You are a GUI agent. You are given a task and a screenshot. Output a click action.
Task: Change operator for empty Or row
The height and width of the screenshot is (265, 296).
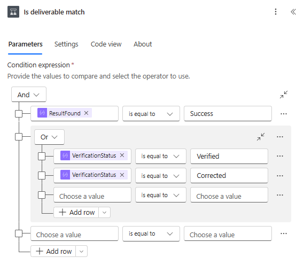click(161, 195)
